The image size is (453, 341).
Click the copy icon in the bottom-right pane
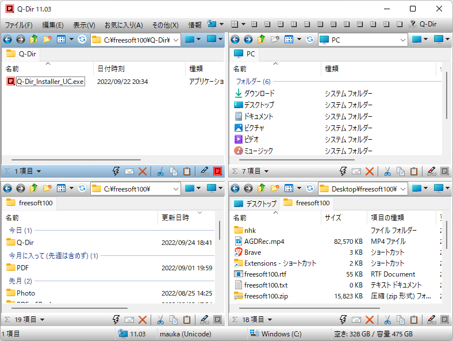(401, 320)
